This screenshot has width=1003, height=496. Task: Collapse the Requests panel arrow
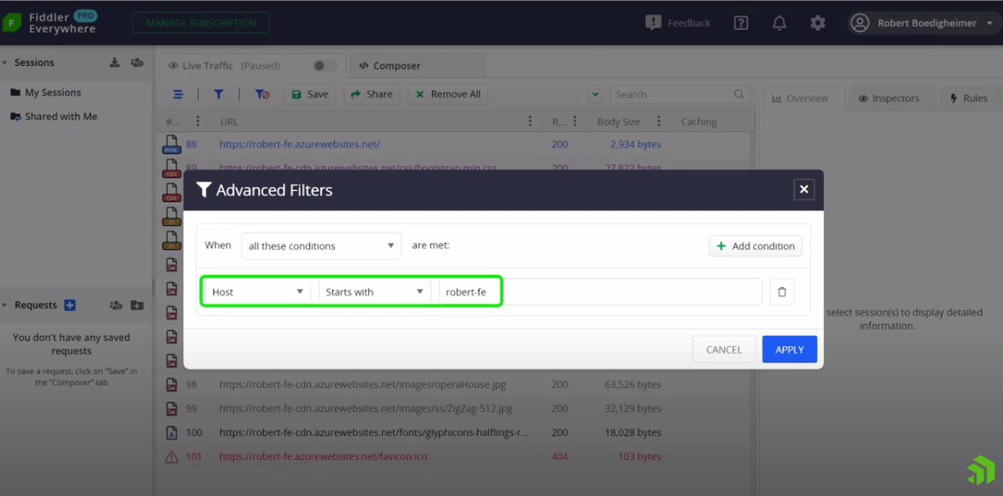(x=5, y=305)
